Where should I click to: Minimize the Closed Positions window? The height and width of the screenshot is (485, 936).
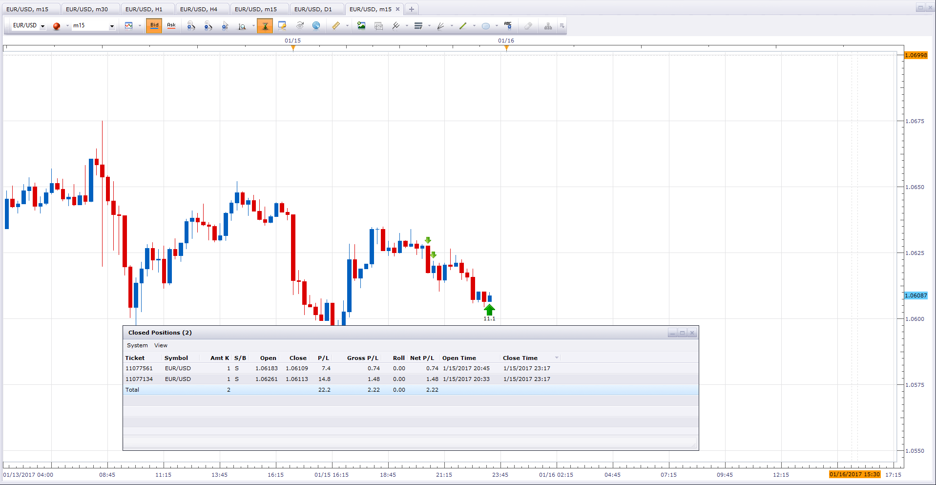pos(673,333)
